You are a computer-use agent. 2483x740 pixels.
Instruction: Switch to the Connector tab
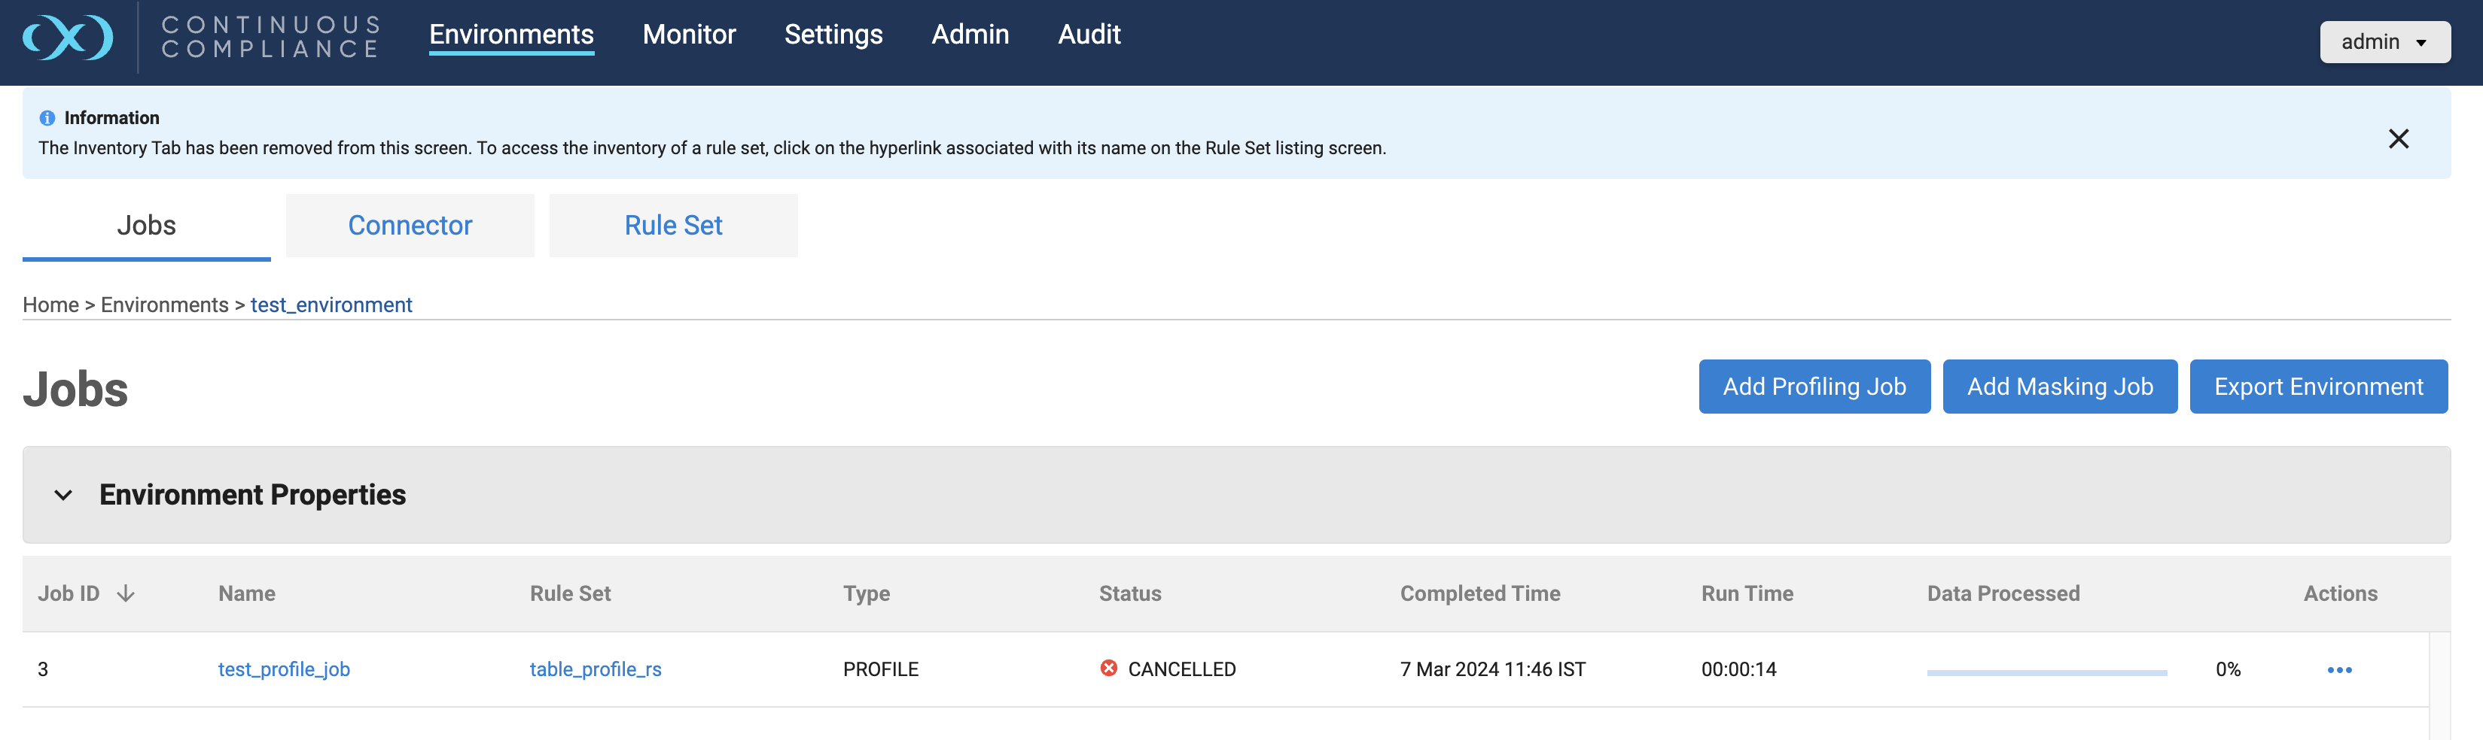point(410,225)
